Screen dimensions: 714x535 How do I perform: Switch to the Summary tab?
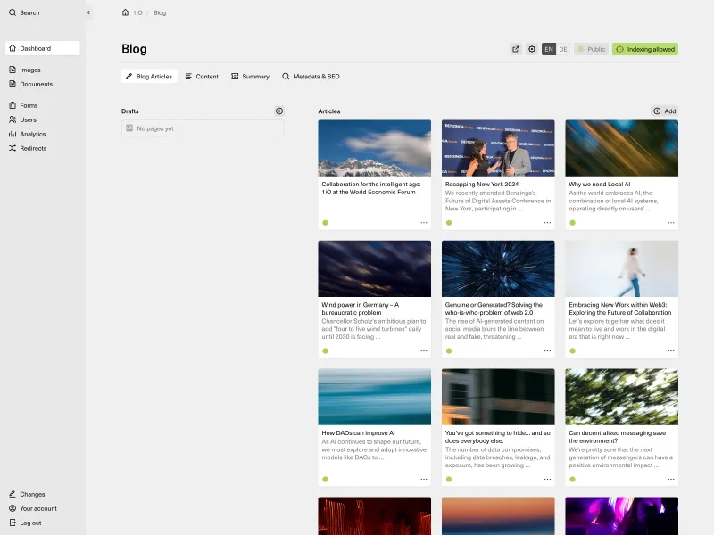tap(250, 77)
